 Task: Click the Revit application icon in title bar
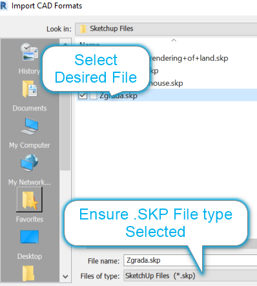(4, 6)
